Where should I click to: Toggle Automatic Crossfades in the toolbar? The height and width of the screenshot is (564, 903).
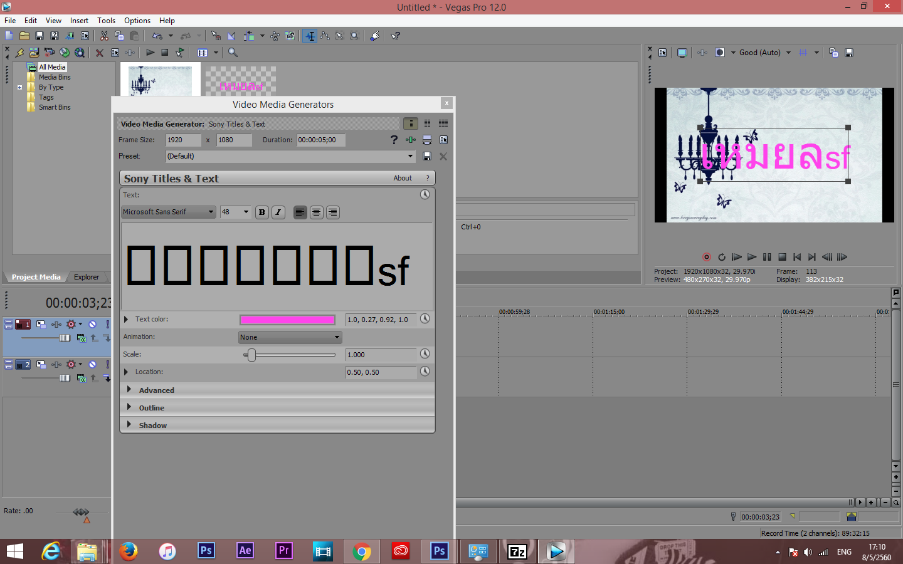231,36
